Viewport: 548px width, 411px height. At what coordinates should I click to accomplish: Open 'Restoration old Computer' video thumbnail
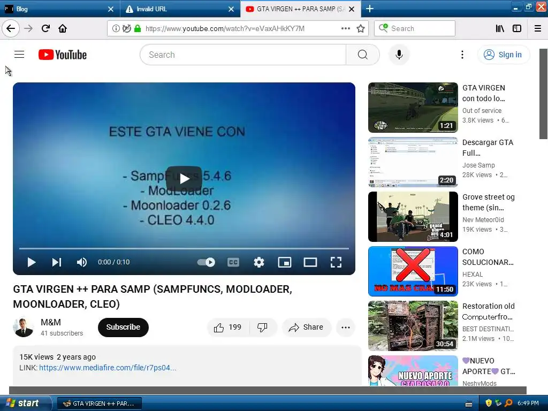click(413, 326)
